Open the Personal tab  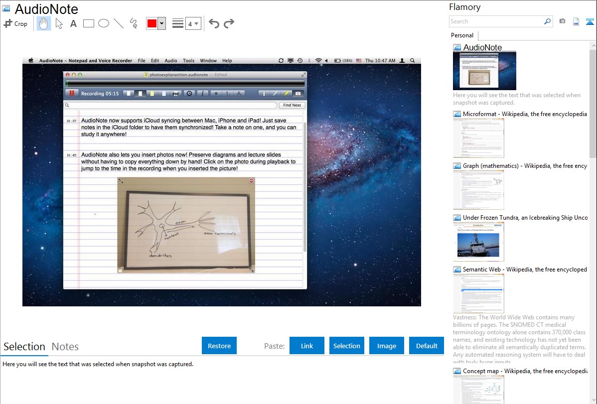point(462,35)
